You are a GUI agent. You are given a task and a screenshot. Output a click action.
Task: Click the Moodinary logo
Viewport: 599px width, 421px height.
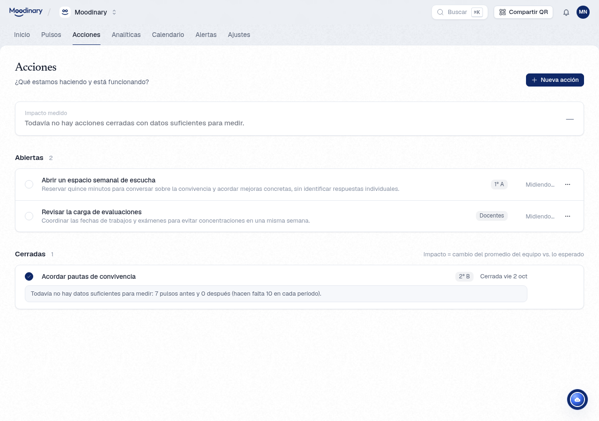coord(26,12)
